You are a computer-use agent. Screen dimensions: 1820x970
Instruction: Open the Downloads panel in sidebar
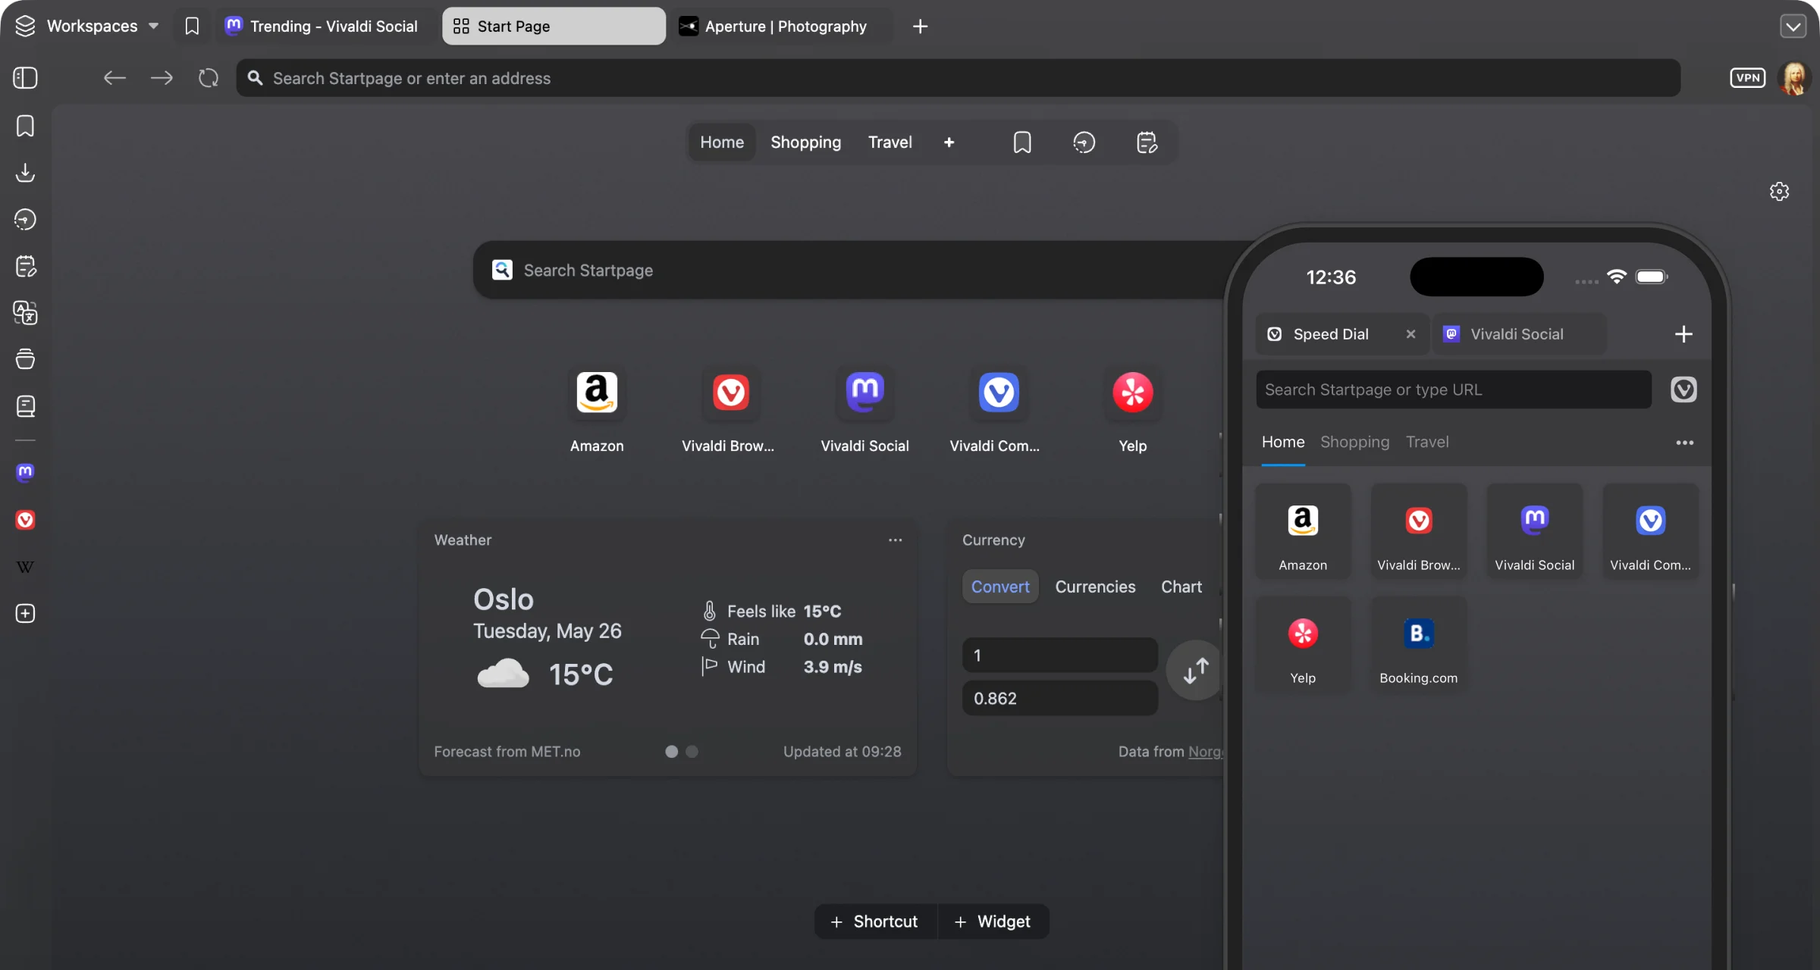coord(26,173)
